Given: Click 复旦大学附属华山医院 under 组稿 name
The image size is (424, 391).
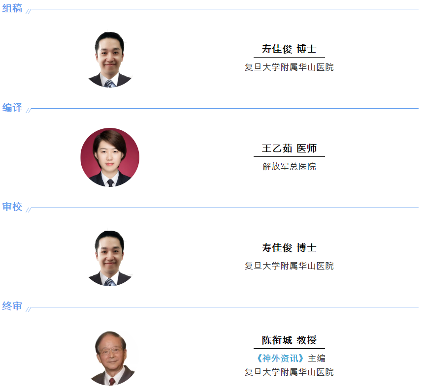Looking at the screenshot, I should click(289, 67).
